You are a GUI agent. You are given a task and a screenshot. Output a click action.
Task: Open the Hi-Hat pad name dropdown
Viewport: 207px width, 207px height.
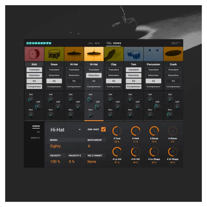point(65,130)
